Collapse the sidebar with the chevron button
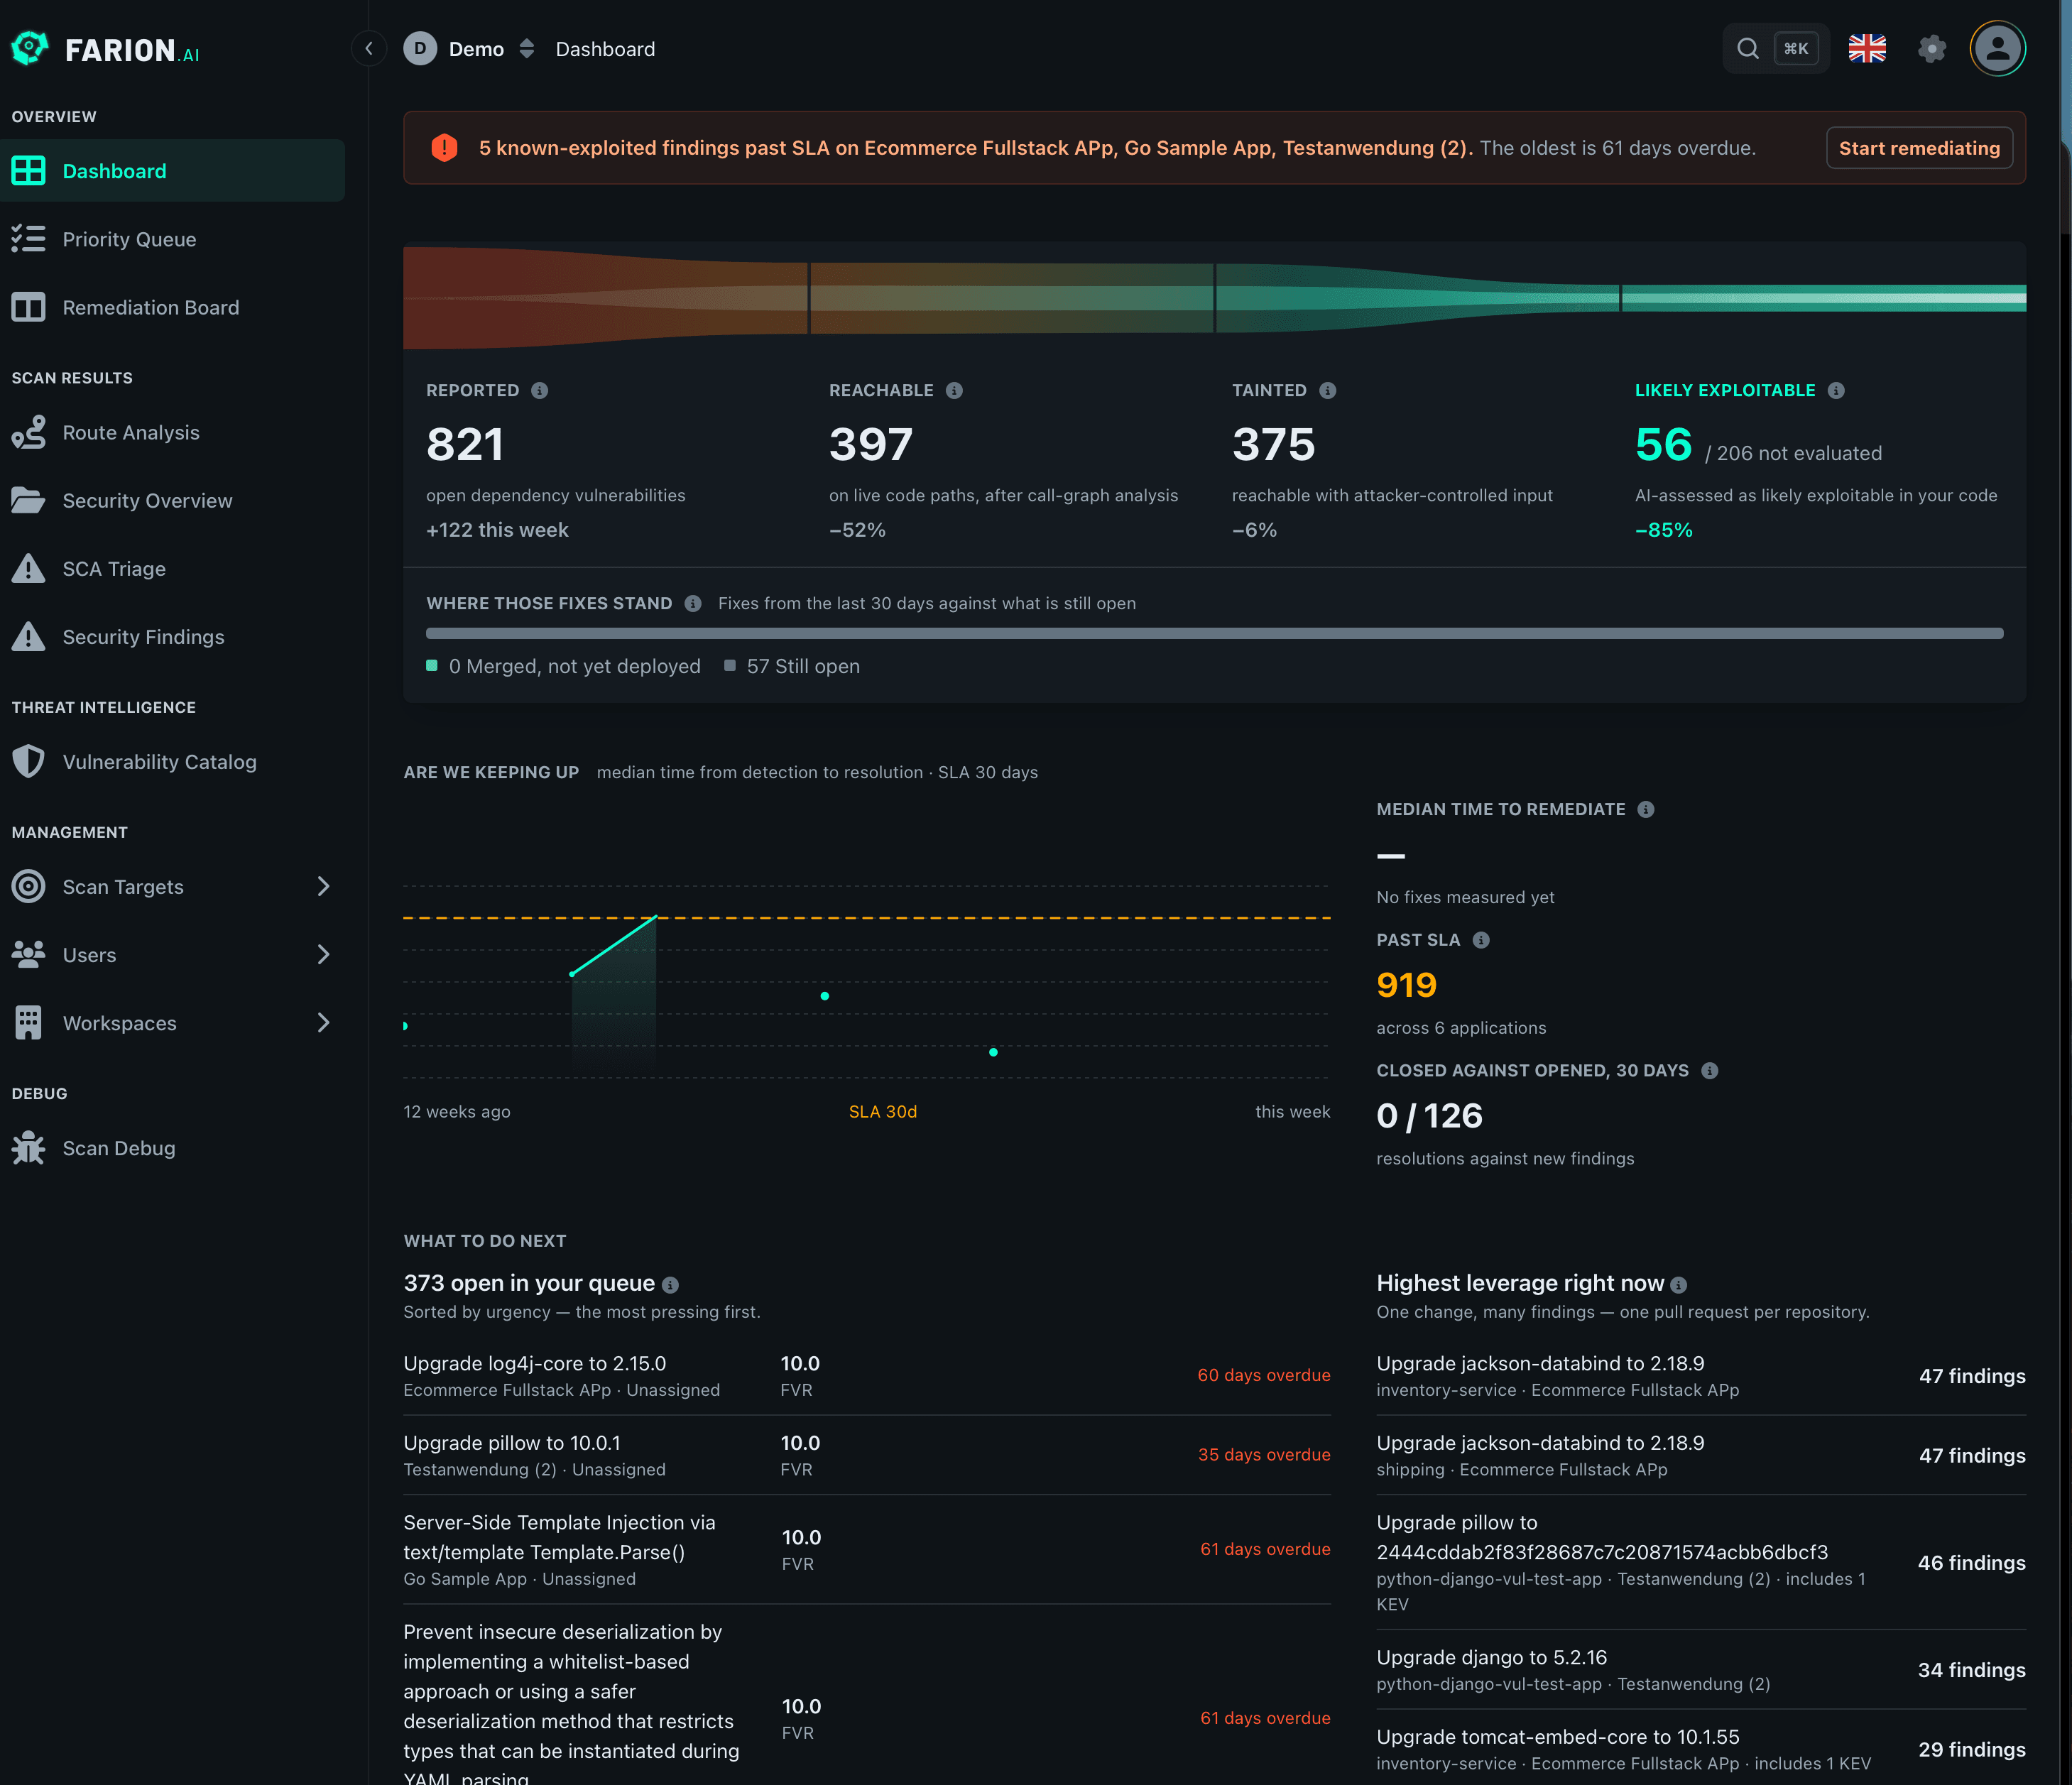This screenshot has height=1785, width=2072. pos(369,48)
